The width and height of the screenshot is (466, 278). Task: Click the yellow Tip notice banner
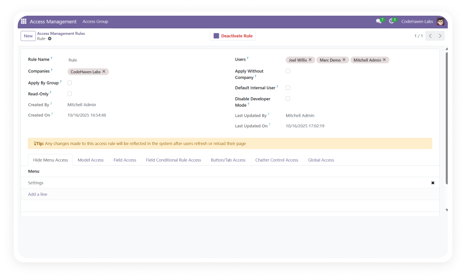(230, 144)
